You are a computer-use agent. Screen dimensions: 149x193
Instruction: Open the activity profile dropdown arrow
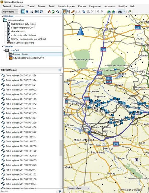pos(124,11)
